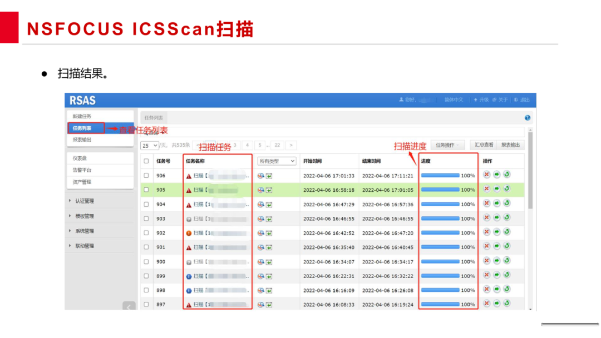Tick the checkbox for task 902

(146, 233)
